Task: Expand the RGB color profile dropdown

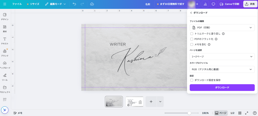Action: [x=222, y=69]
